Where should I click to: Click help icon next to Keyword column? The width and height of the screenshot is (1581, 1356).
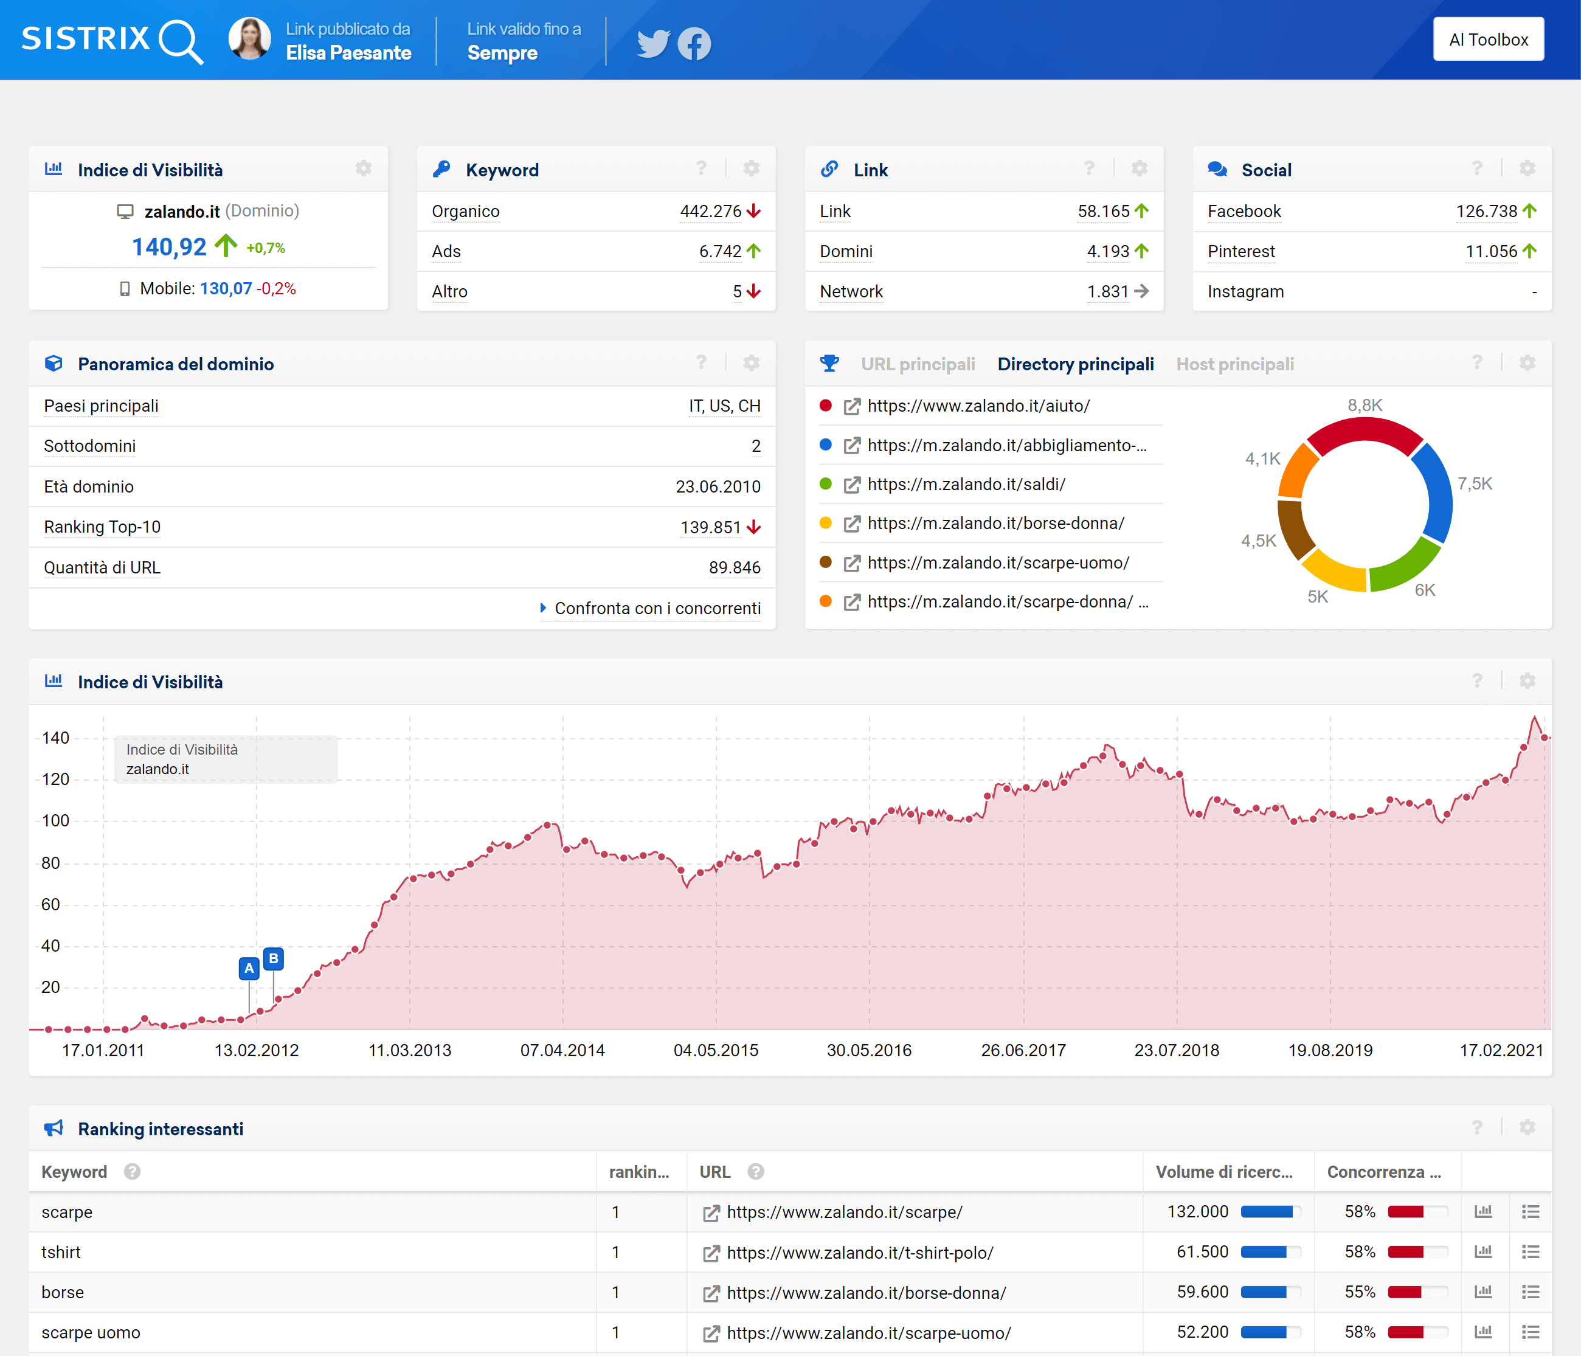132,1171
